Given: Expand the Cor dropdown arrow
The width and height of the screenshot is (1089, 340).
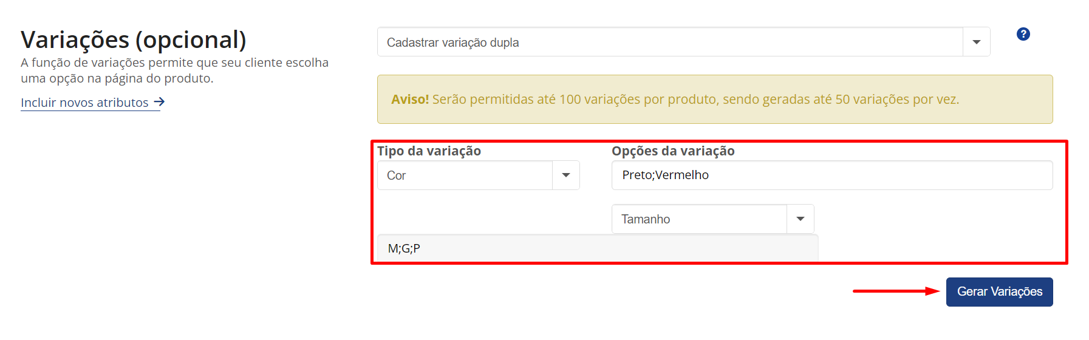Looking at the screenshot, I should (x=566, y=175).
